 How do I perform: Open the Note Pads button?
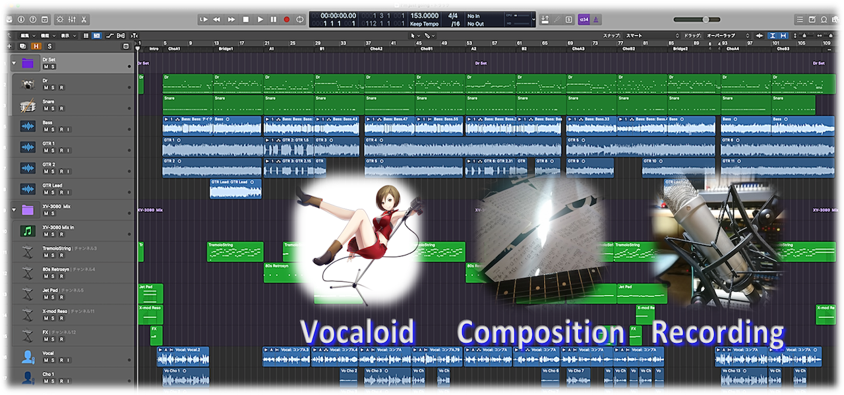point(812,20)
